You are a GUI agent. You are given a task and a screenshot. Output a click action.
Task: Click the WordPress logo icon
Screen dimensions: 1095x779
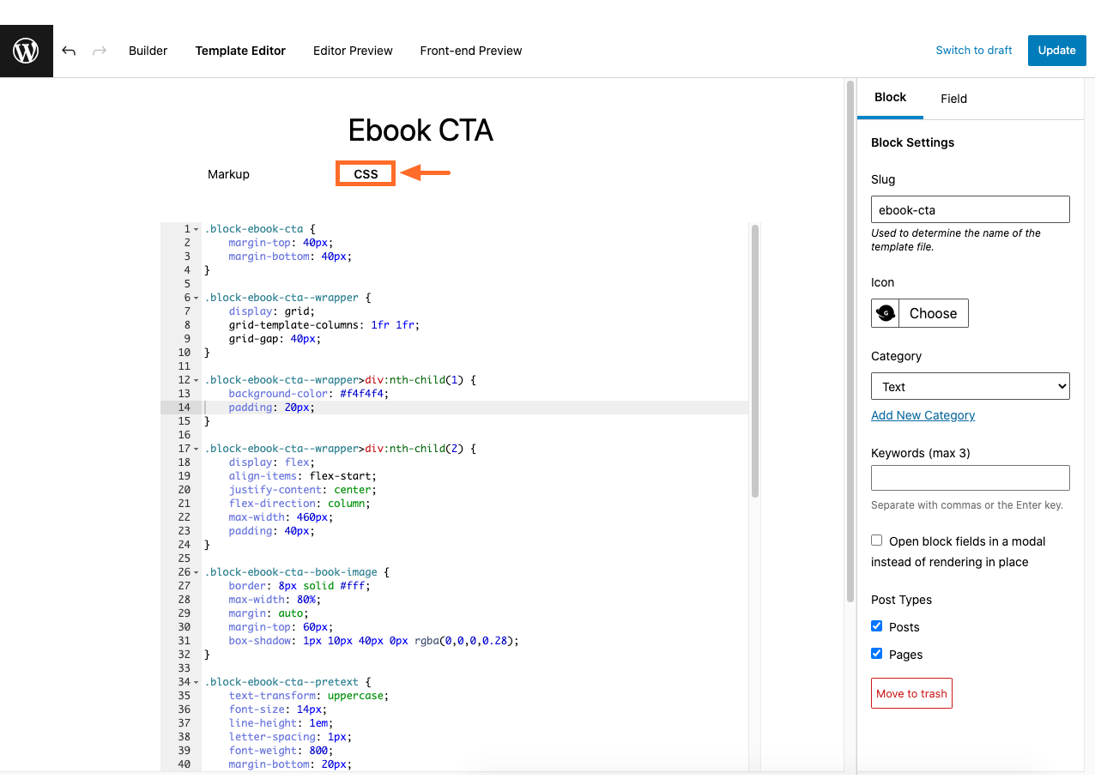[26, 50]
